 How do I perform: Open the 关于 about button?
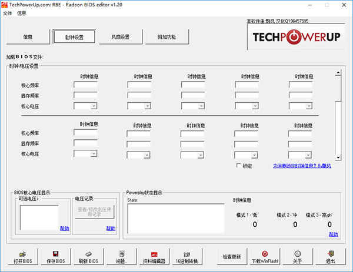298,257
